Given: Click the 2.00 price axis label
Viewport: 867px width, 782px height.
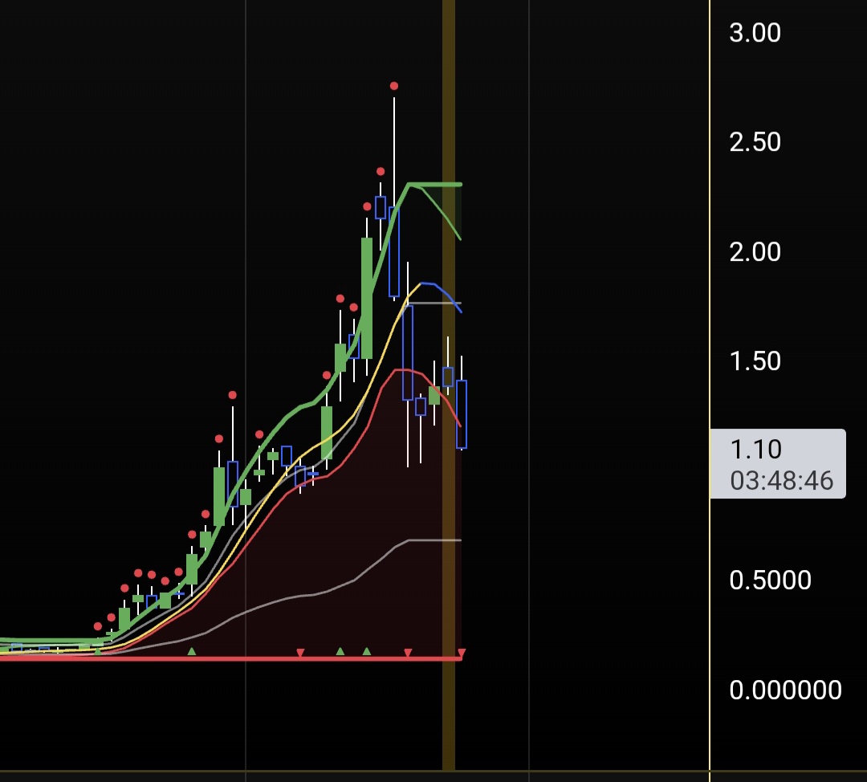Looking at the screenshot, I should (755, 251).
